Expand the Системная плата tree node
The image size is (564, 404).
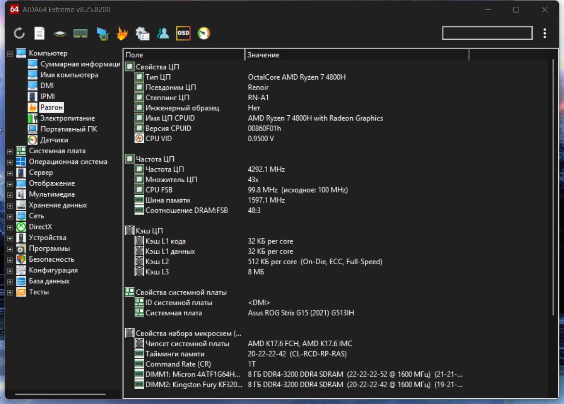(10, 151)
